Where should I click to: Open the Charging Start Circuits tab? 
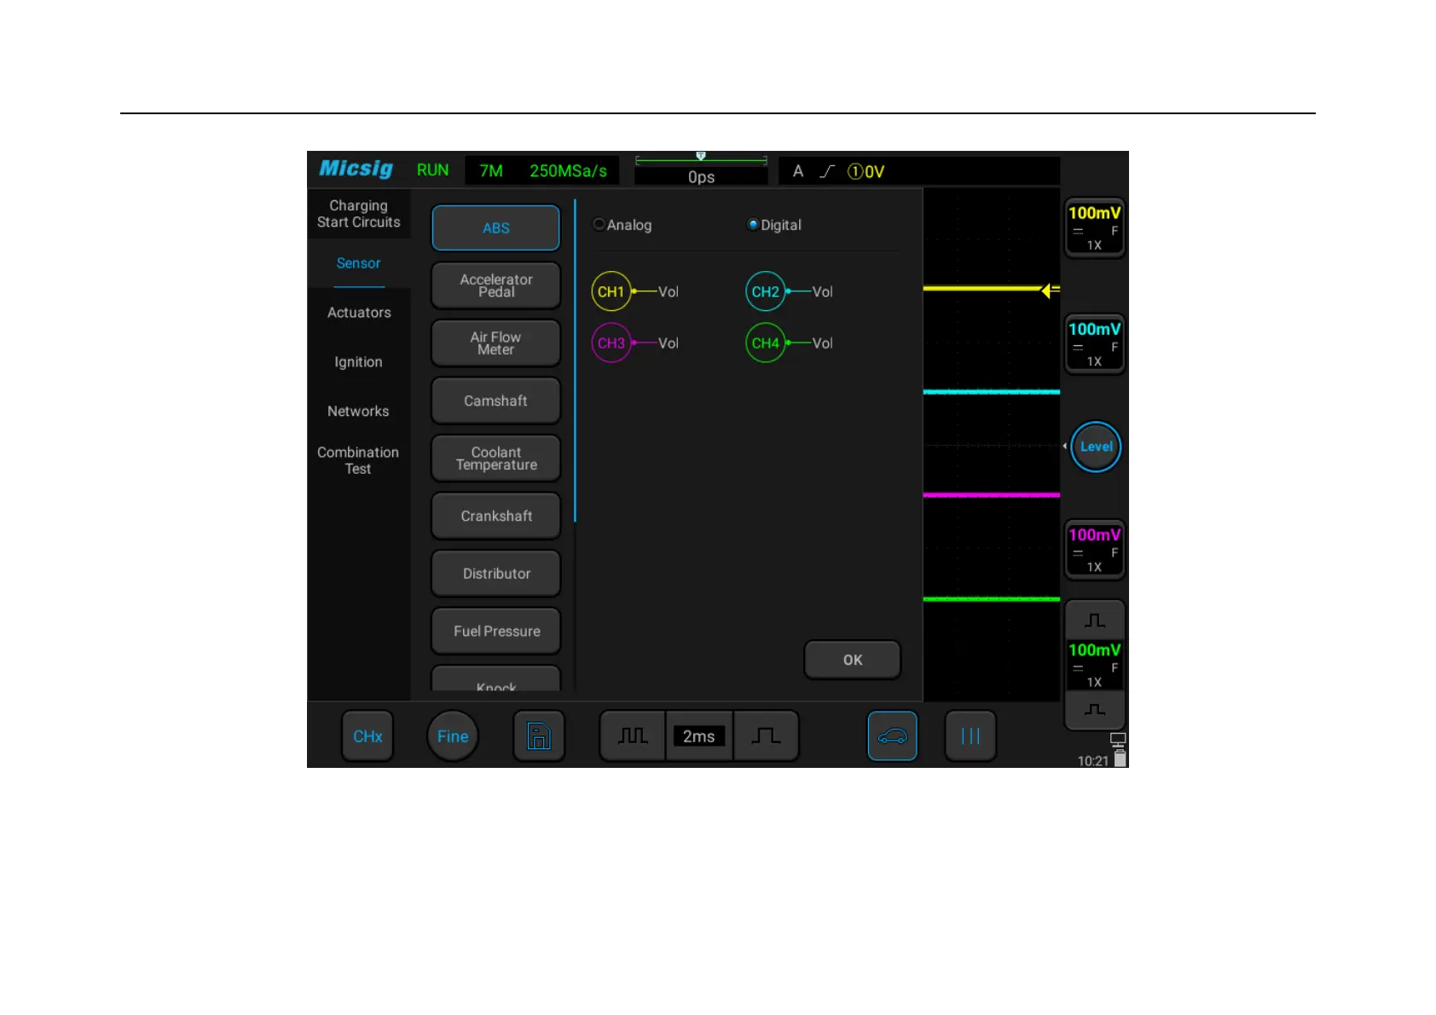358,214
